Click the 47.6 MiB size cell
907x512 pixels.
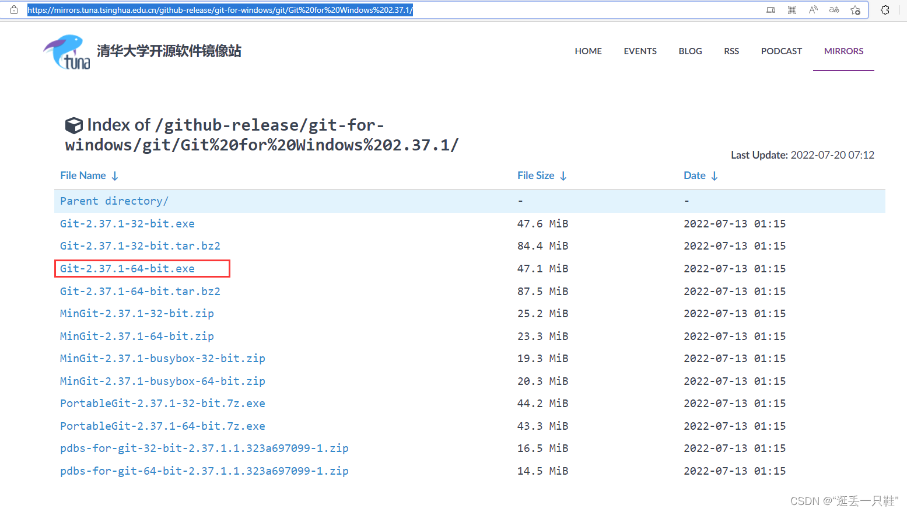(x=542, y=224)
